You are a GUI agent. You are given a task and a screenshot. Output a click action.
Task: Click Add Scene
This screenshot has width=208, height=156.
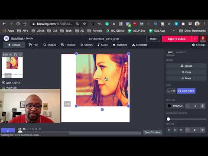tap(11, 83)
